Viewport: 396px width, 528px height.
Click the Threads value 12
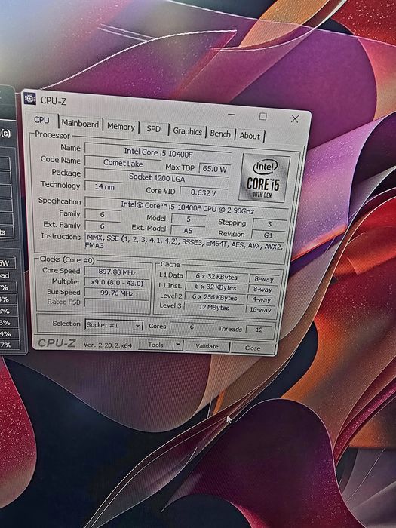coord(259,330)
